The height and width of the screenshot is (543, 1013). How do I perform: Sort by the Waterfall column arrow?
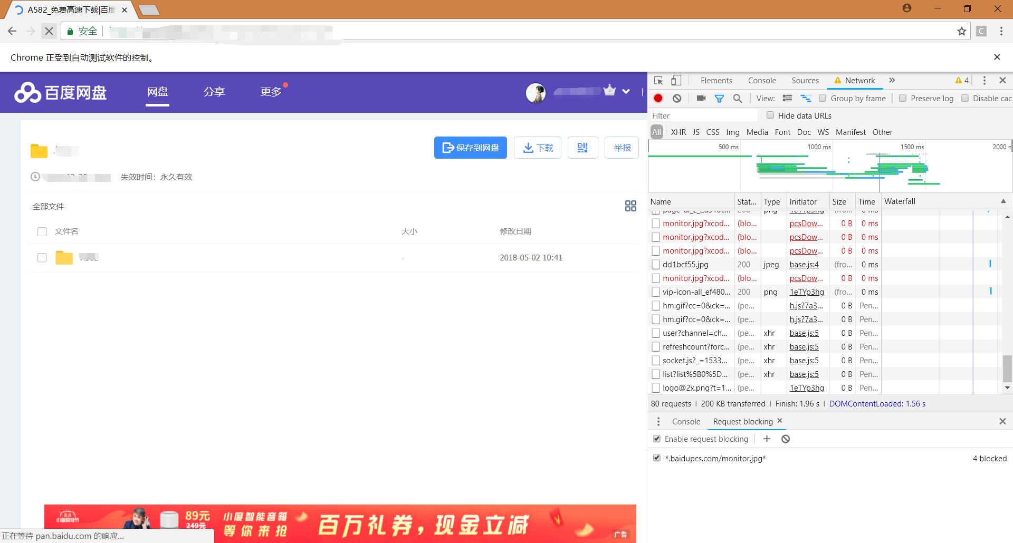pos(1004,201)
